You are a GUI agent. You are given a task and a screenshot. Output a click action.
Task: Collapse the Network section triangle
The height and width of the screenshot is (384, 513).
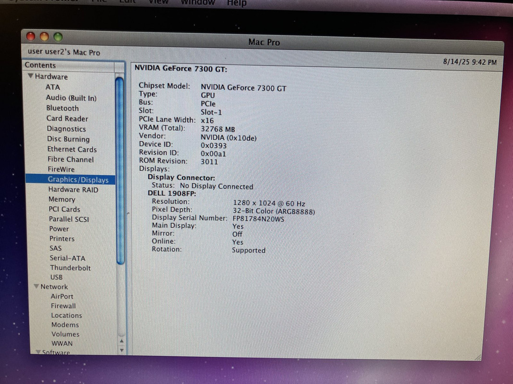[x=37, y=287]
